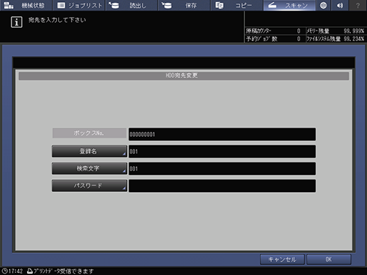Switch to the コピー copy tab

tap(237, 5)
